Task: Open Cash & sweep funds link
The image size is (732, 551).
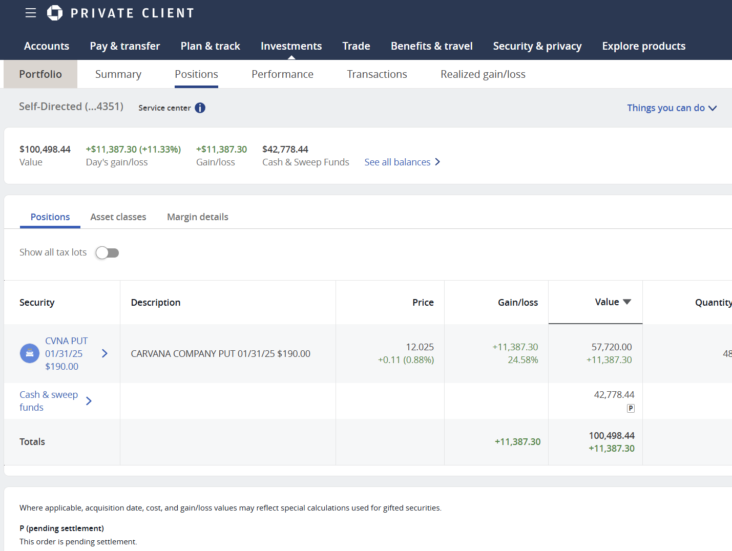Action: 49,401
